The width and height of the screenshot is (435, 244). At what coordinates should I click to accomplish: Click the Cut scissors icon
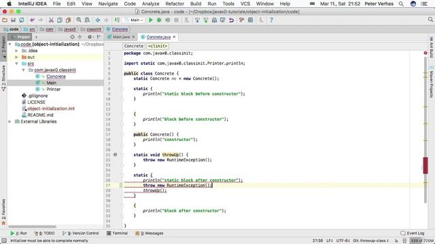click(51, 20)
